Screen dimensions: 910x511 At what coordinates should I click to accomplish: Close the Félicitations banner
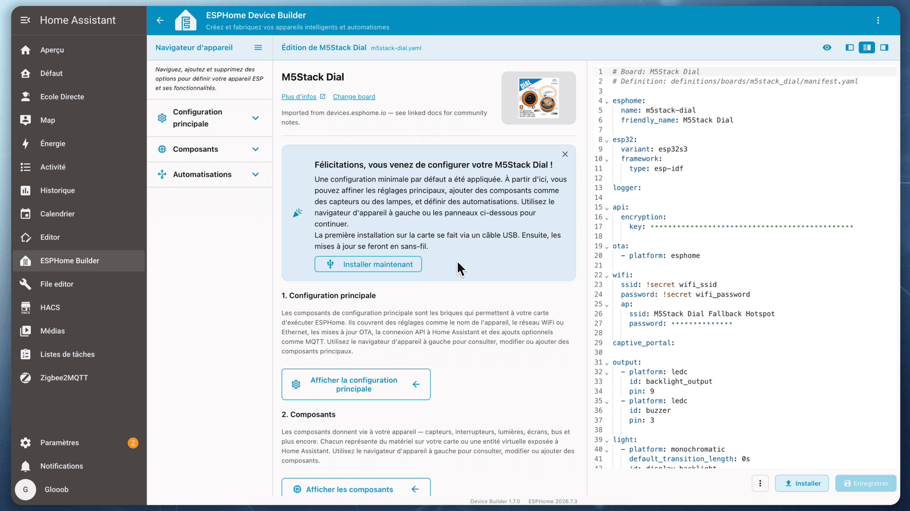tap(565, 154)
